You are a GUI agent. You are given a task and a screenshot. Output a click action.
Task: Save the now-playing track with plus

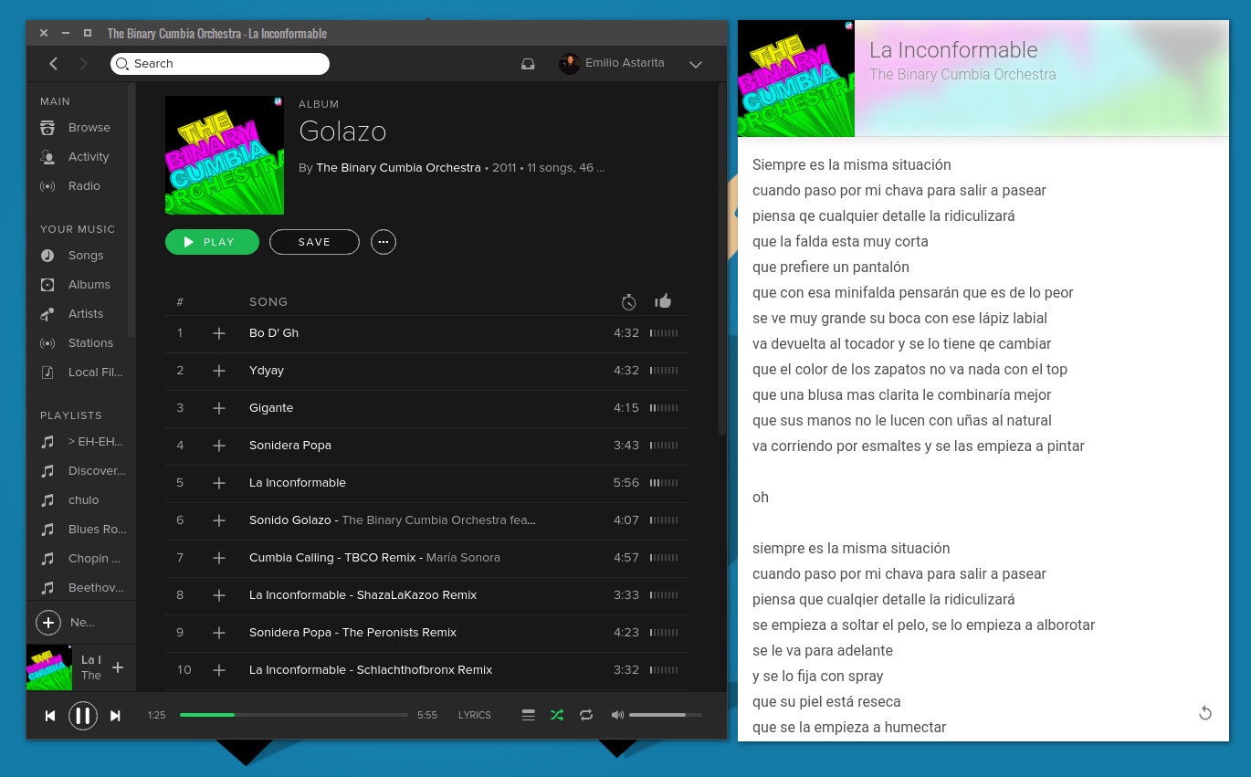click(118, 667)
